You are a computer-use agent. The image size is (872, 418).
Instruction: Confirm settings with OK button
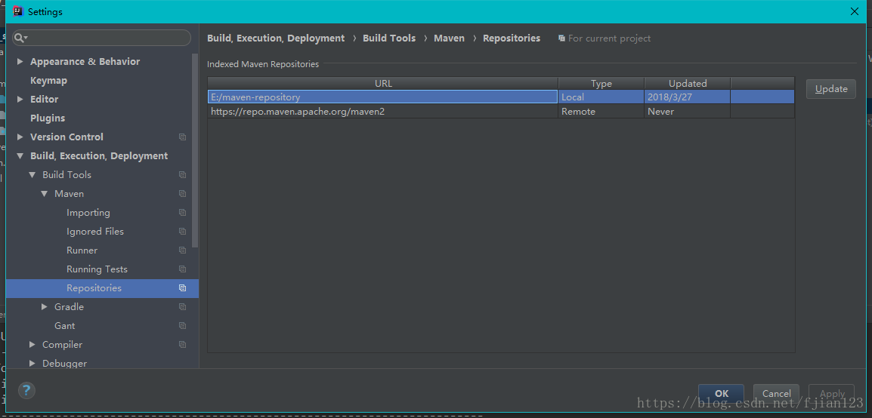pyautogui.click(x=722, y=393)
